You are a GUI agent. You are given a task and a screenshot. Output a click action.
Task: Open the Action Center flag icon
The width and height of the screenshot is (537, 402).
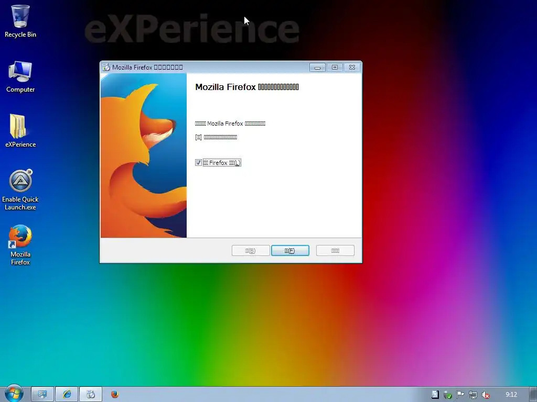460,395
